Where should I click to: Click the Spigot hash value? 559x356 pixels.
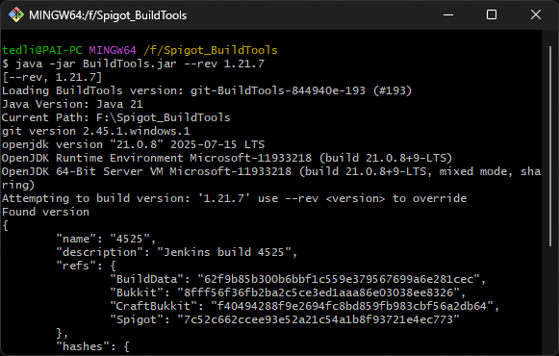pos(318,319)
